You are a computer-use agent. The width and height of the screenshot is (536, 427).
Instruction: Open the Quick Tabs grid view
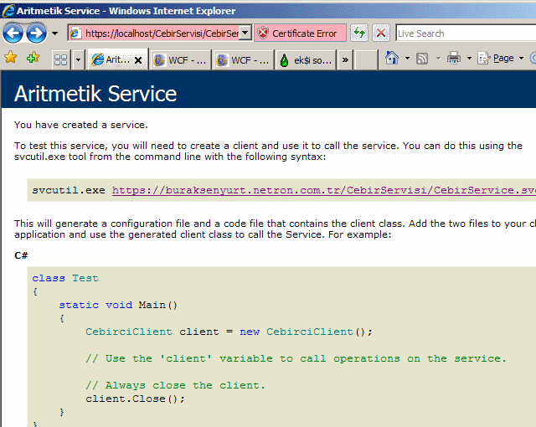[61, 59]
